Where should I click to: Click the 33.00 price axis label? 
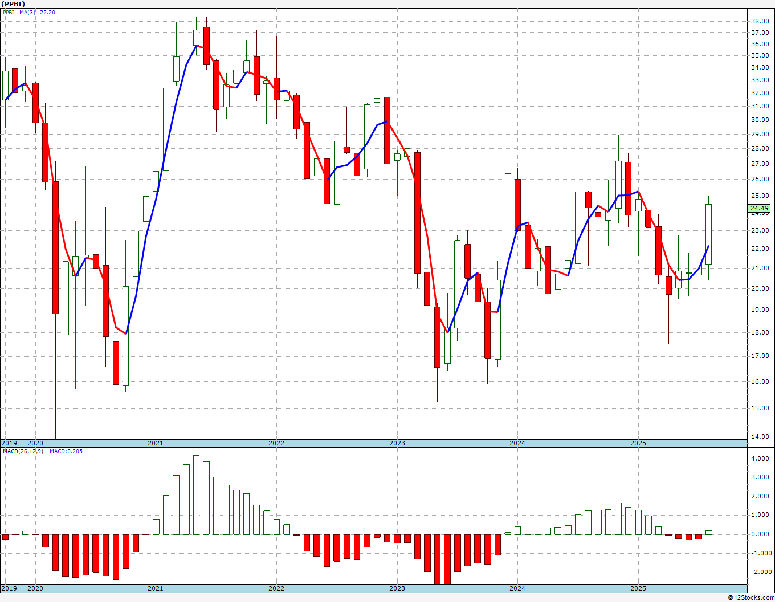(x=760, y=80)
